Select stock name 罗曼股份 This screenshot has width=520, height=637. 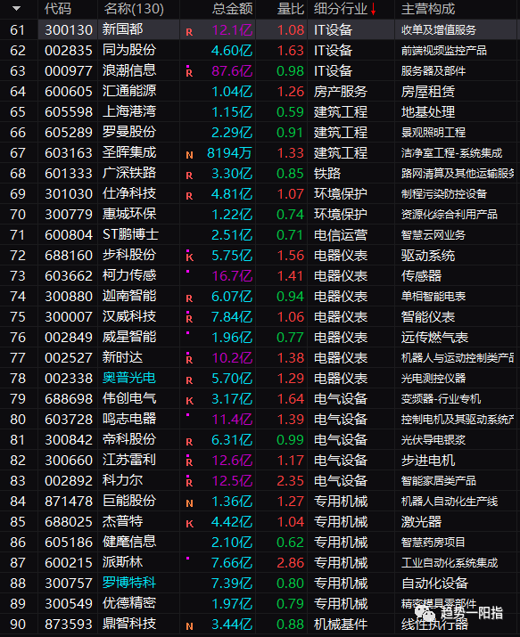pyautogui.click(x=129, y=132)
